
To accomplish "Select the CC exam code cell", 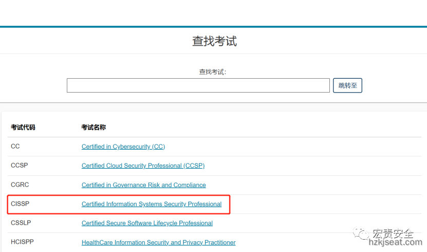I will pos(15,146).
